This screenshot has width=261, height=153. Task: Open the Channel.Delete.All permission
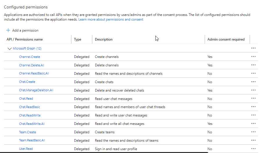[32, 65]
